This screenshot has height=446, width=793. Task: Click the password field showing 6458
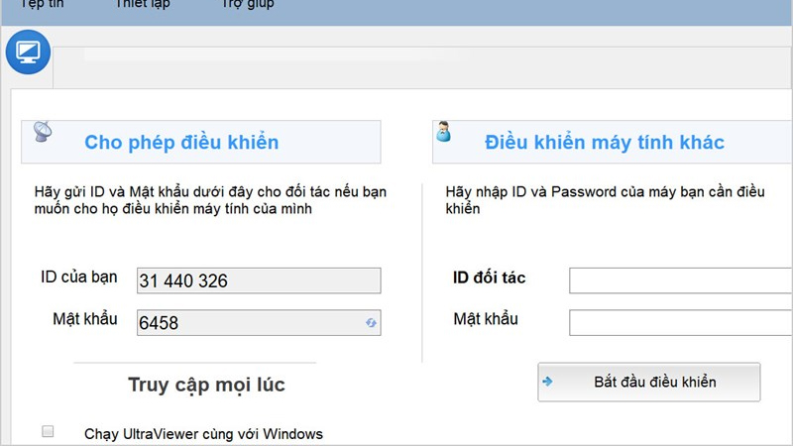pos(248,322)
